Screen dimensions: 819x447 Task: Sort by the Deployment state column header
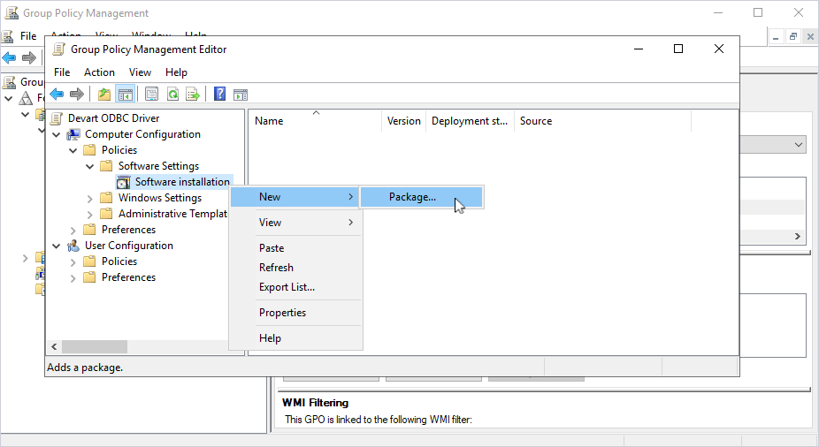469,121
